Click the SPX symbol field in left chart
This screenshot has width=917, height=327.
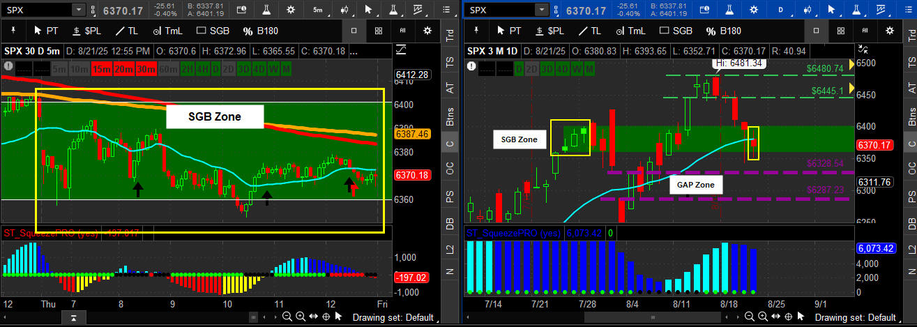coord(38,10)
